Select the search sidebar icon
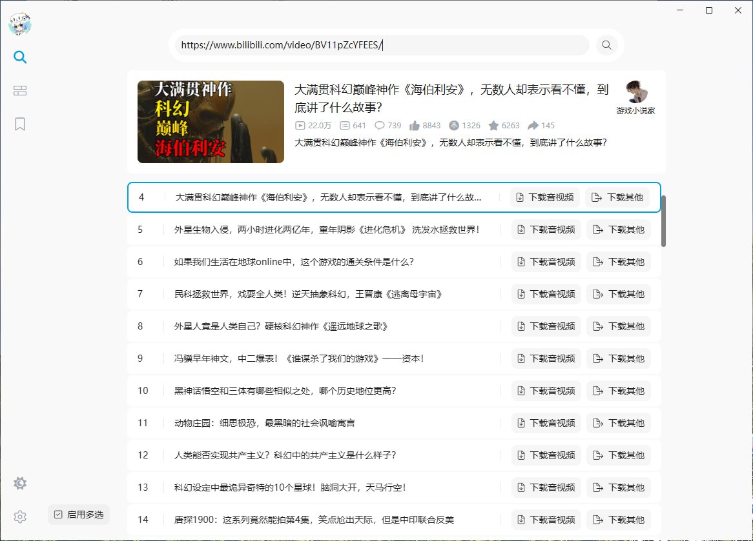Image resolution: width=753 pixels, height=541 pixels. 20,57
